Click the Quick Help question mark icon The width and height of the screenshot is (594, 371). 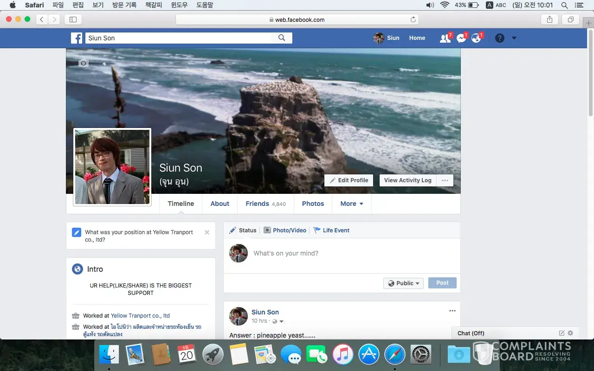(499, 38)
